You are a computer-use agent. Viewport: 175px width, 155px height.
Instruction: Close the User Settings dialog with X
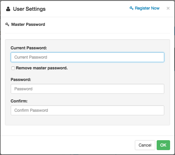tap(168, 8)
